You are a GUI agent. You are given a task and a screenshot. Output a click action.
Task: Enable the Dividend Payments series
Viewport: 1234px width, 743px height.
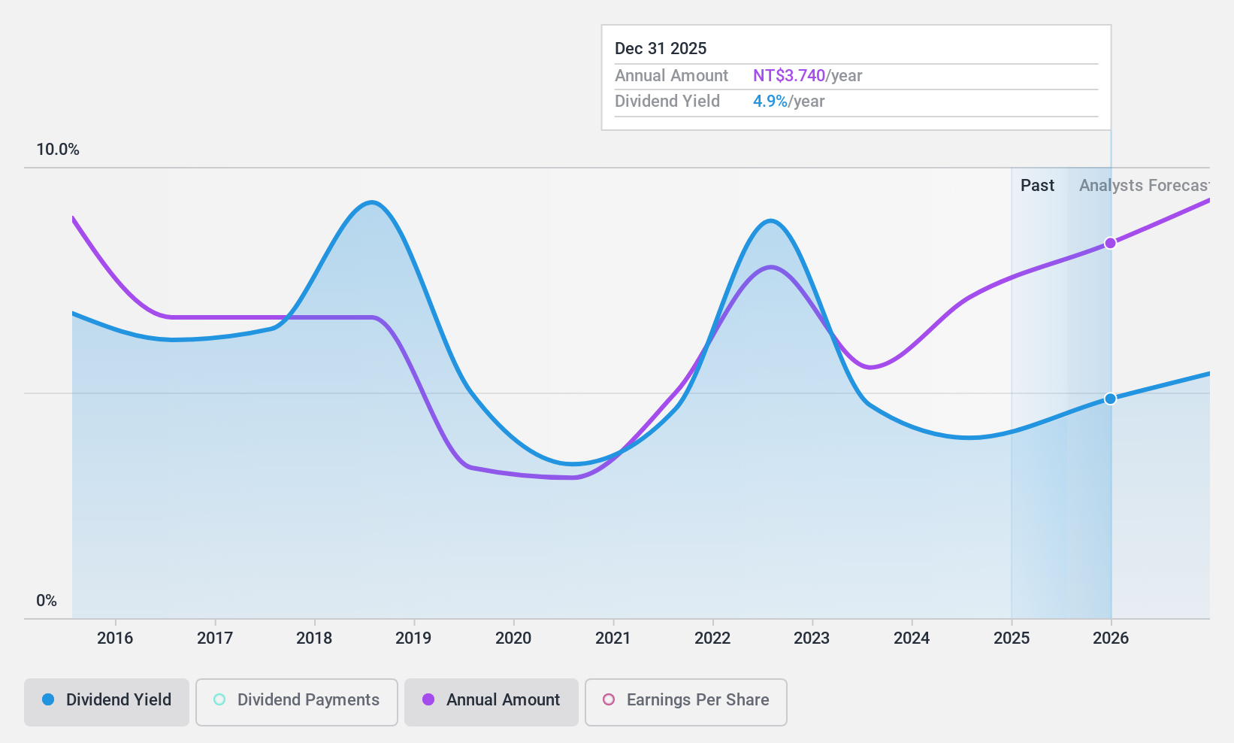pyautogui.click(x=296, y=702)
